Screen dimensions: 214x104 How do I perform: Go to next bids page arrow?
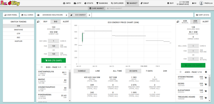point(65,67)
